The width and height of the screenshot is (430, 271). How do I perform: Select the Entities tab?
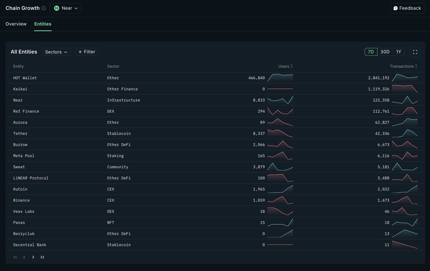[43, 24]
